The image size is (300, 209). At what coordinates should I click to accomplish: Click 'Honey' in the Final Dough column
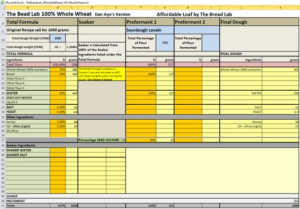(241, 122)
